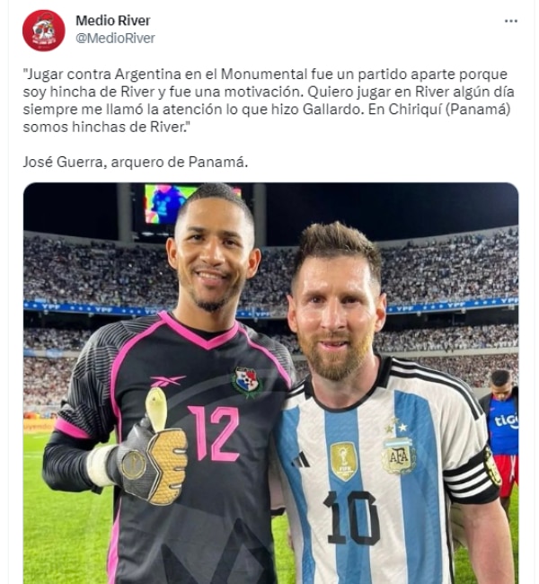This screenshot has height=584, width=539.
Task: Click the Adidas logo on striped jersey
Action: click(301, 459)
